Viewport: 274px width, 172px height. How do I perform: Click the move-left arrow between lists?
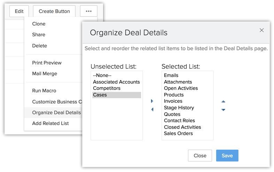click(x=152, y=110)
